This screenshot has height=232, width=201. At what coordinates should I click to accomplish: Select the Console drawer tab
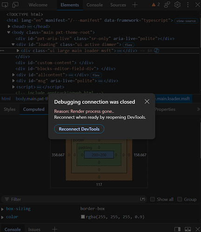(x=13, y=229)
